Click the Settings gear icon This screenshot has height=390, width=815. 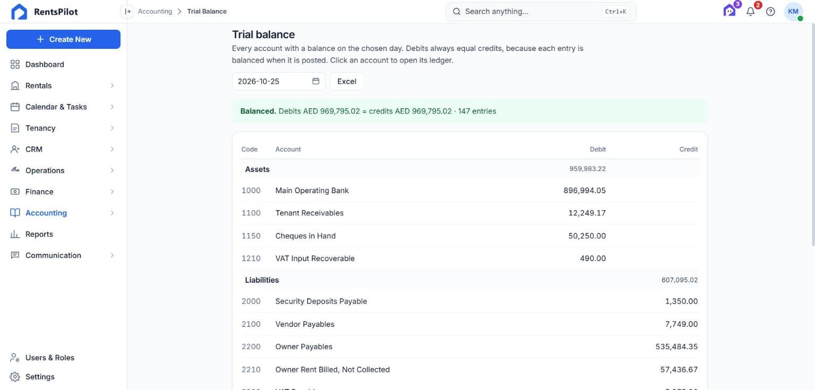pyautogui.click(x=15, y=377)
